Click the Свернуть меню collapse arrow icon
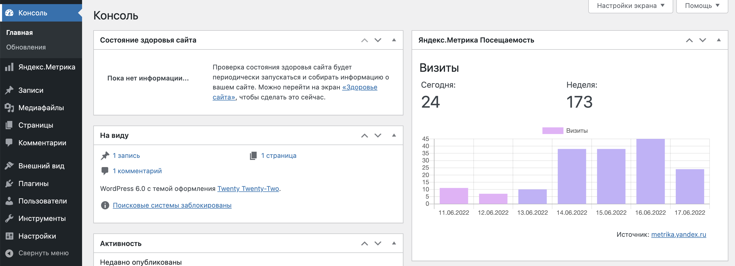The height and width of the screenshot is (266, 735). (x=9, y=253)
